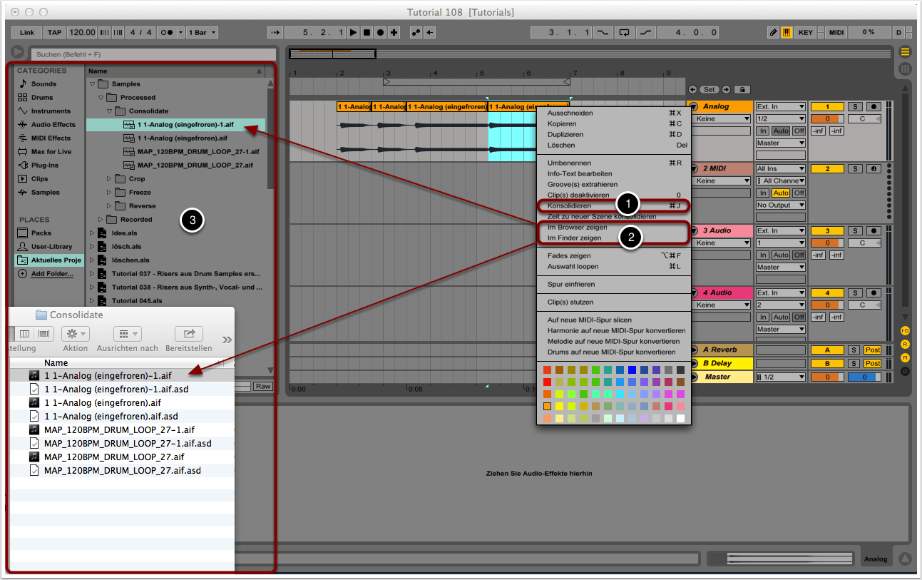The height and width of the screenshot is (580, 922).
Task: Toggle the Draw Mode pencil icon
Action: pos(773,33)
